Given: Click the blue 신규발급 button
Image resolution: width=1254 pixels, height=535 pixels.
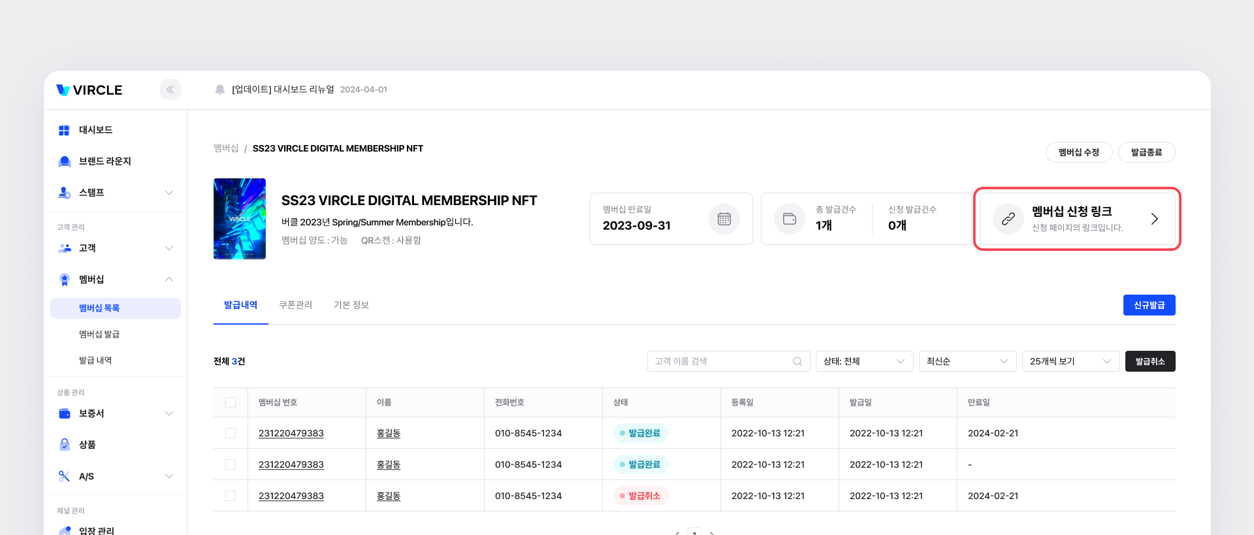Looking at the screenshot, I should [x=1149, y=305].
